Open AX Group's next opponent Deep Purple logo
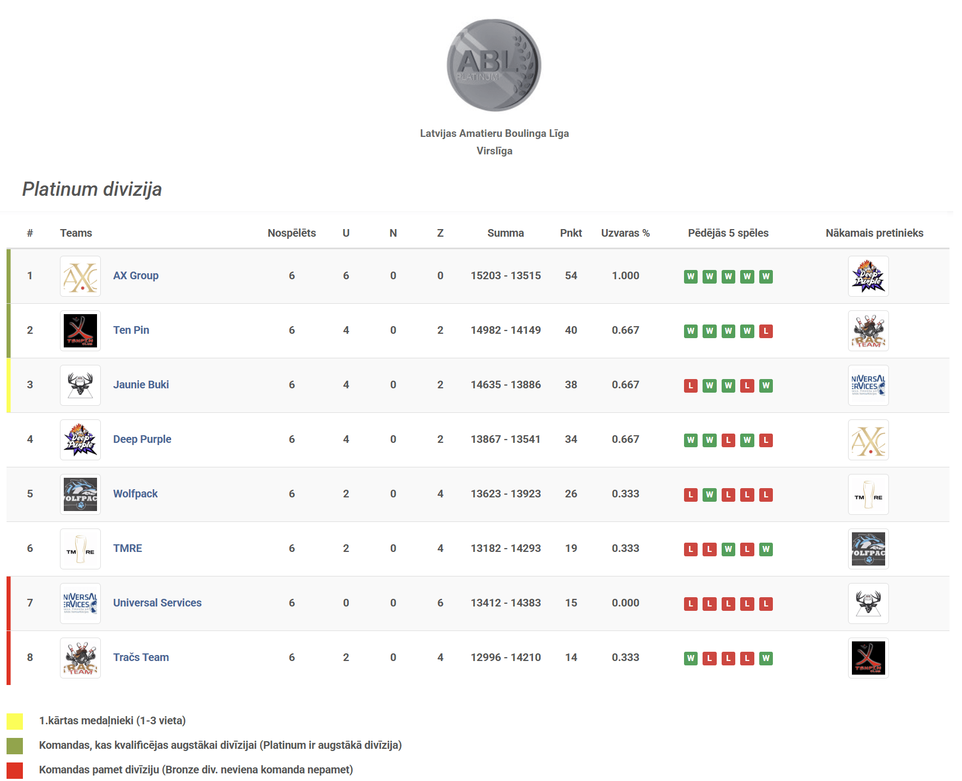 [x=868, y=276]
